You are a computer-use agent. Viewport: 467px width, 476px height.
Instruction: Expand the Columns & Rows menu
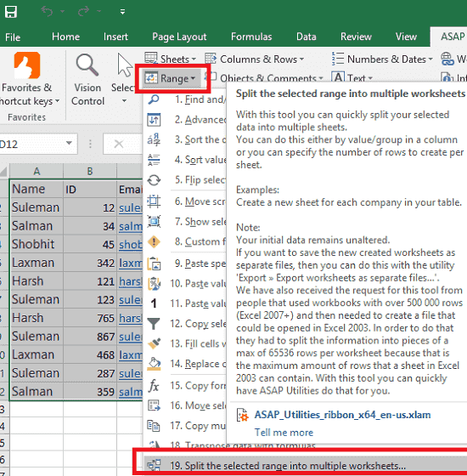[254, 59]
